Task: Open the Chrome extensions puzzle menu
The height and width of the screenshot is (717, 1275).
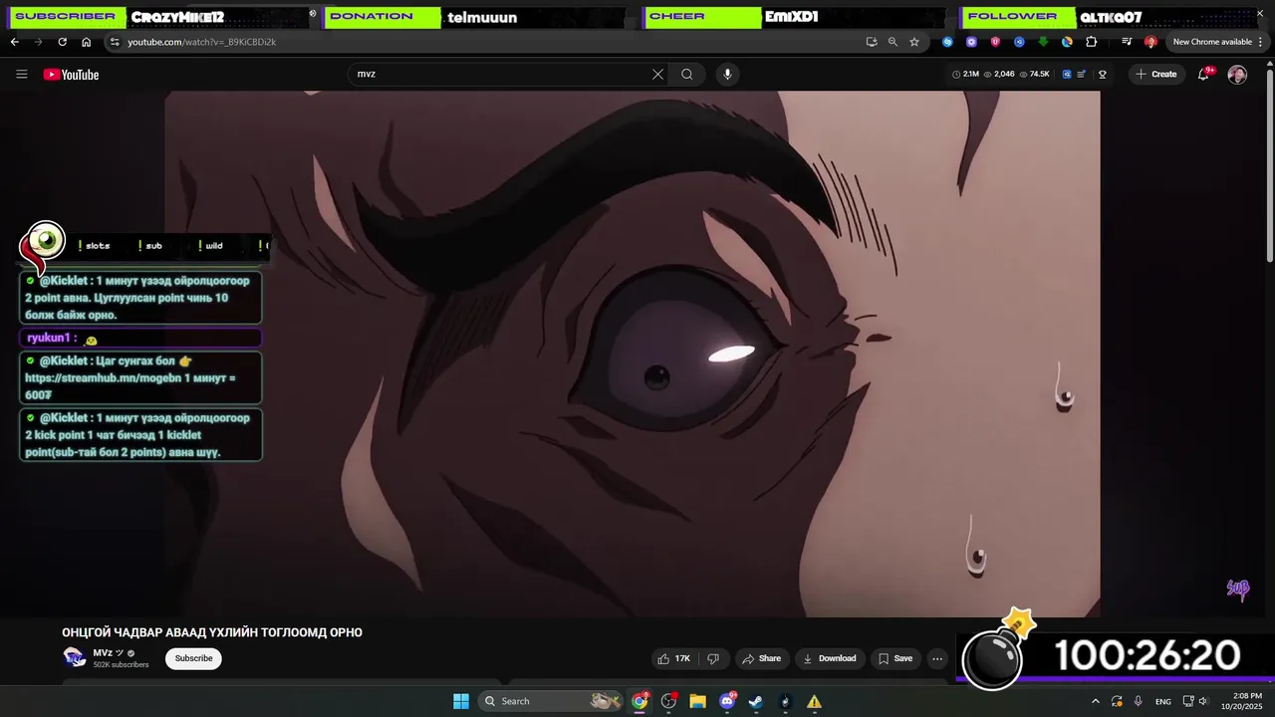Action: 1092,42
